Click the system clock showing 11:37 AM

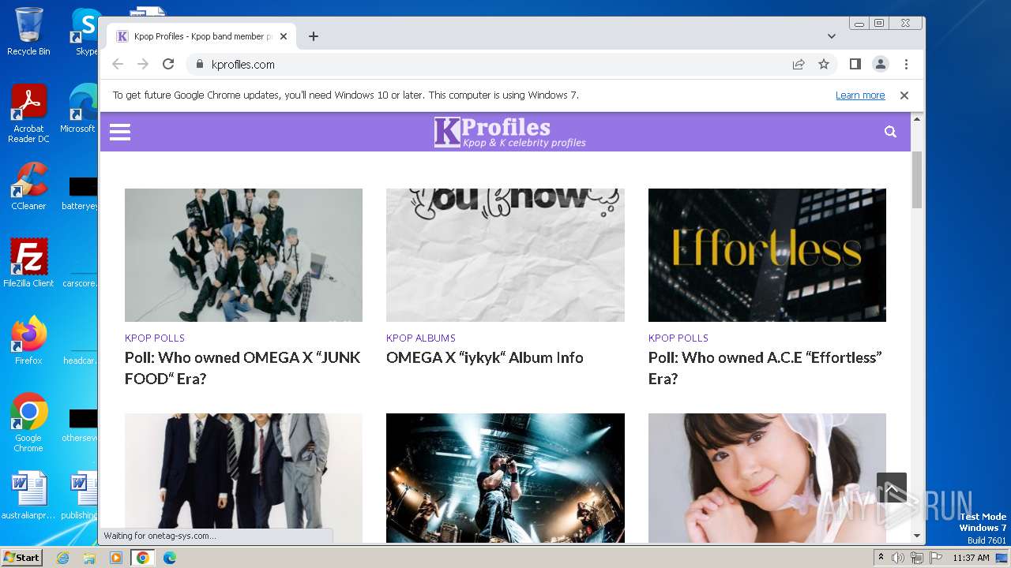click(971, 558)
